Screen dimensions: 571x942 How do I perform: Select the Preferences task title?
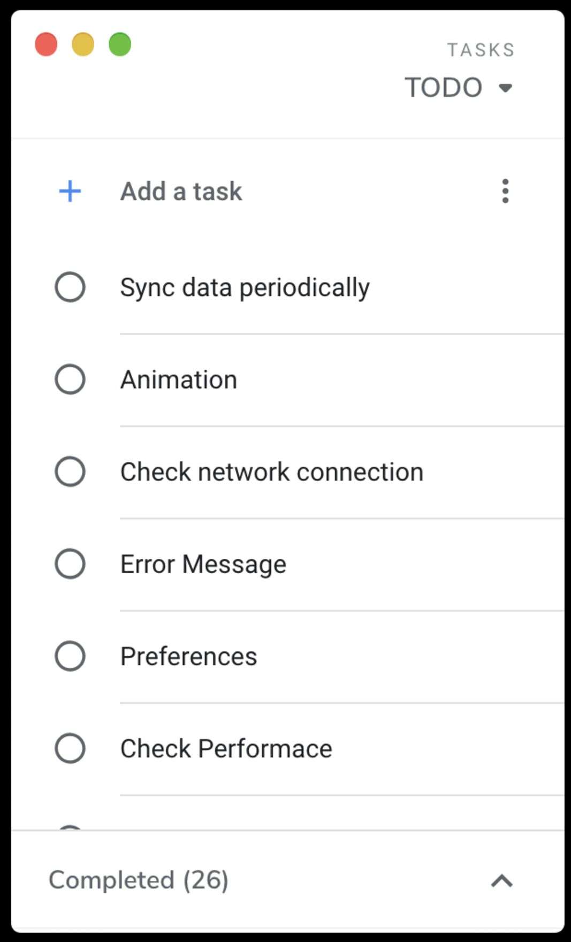tap(188, 657)
